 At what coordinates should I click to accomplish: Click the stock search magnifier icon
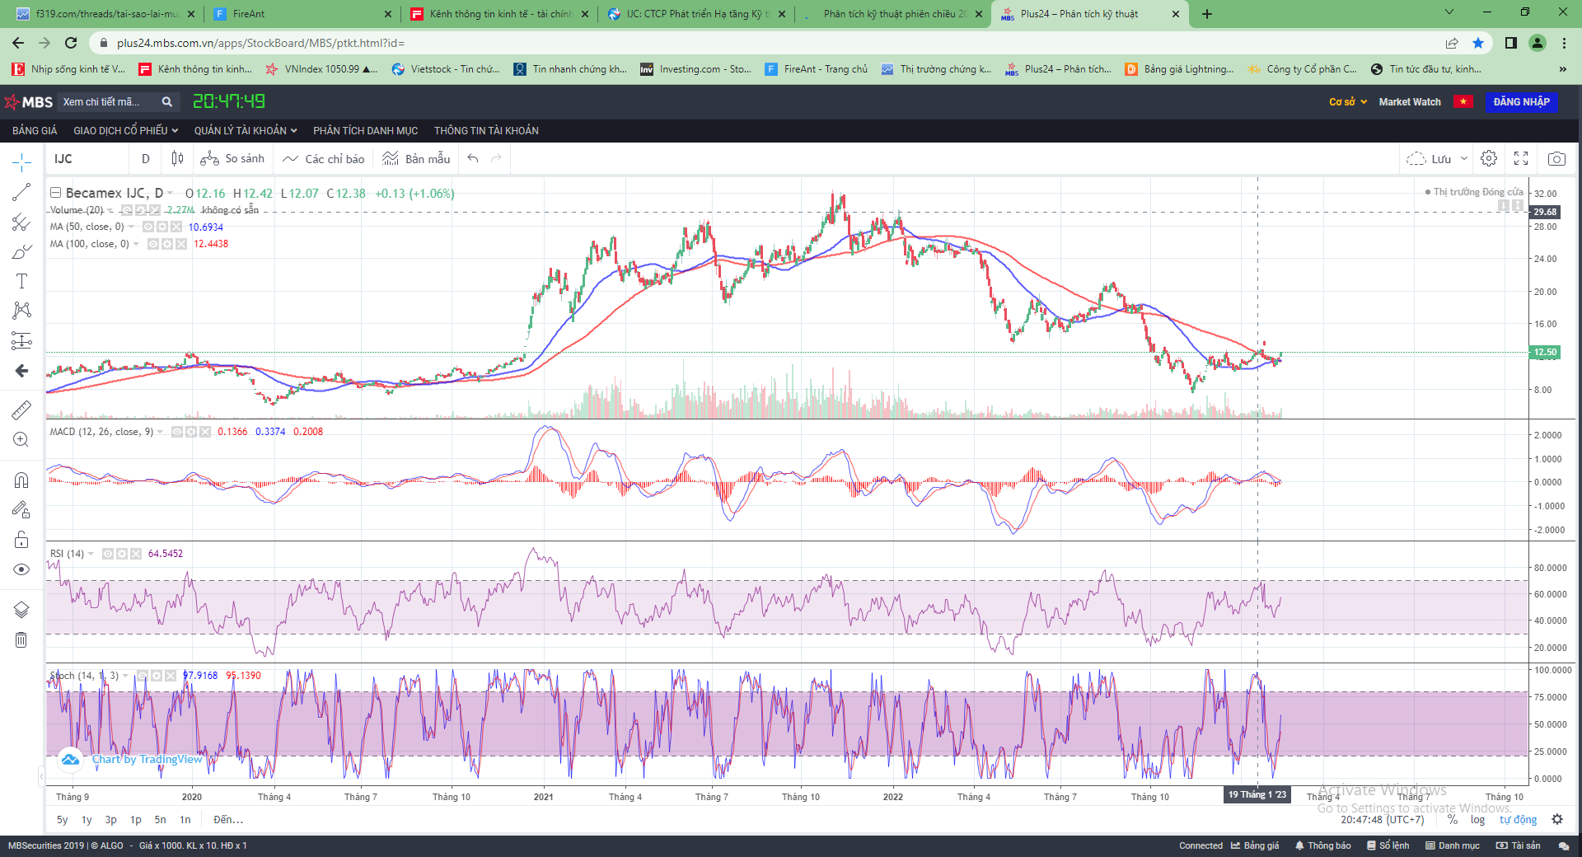[x=167, y=102]
